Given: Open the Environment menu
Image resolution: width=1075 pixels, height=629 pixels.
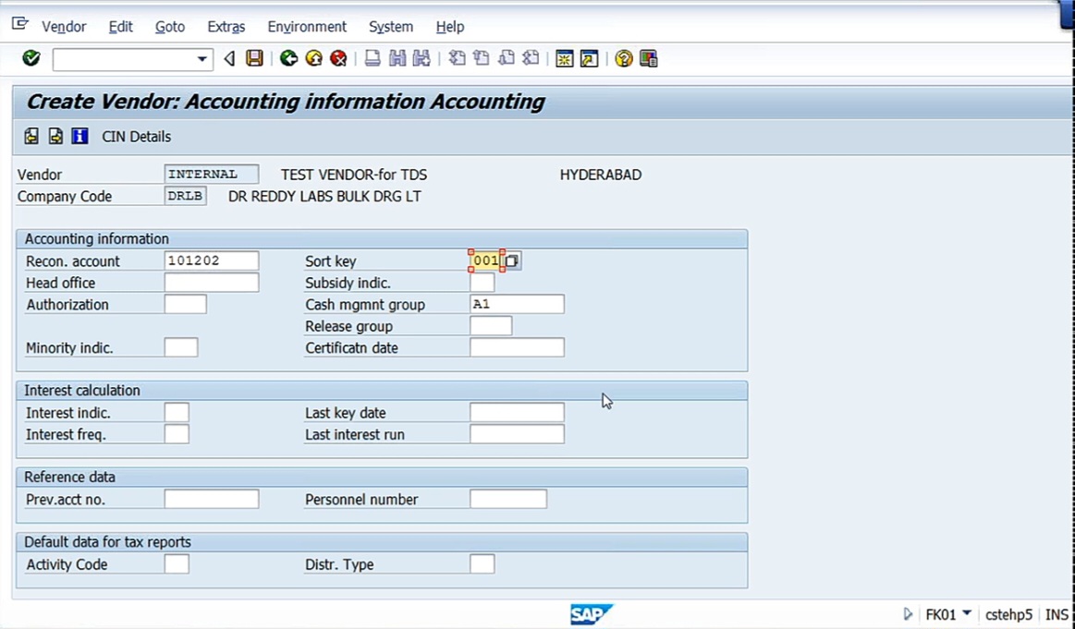Looking at the screenshot, I should (x=307, y=27).
